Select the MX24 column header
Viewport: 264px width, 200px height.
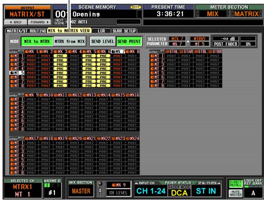(132, 138)
